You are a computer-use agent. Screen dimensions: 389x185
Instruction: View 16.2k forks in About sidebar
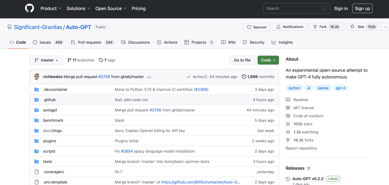tap(299, 140)
